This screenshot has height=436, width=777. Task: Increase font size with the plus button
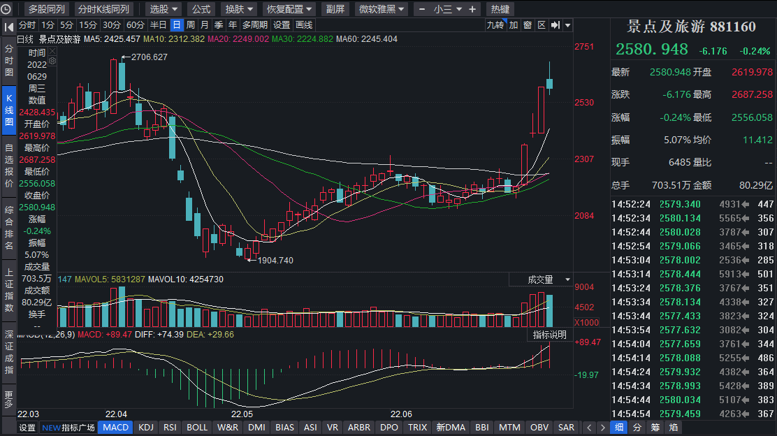[x=472, y=9]
